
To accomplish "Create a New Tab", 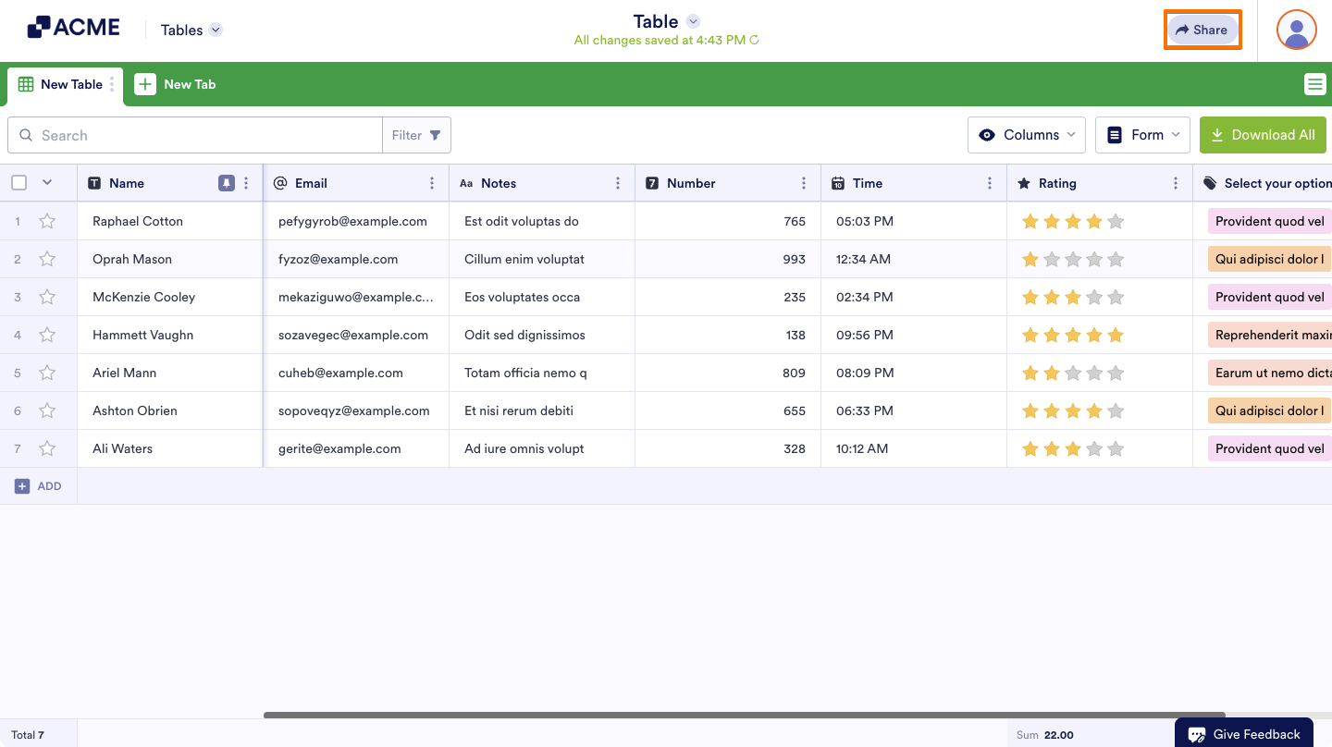I will pyautogui.click(x=176, y=84).
